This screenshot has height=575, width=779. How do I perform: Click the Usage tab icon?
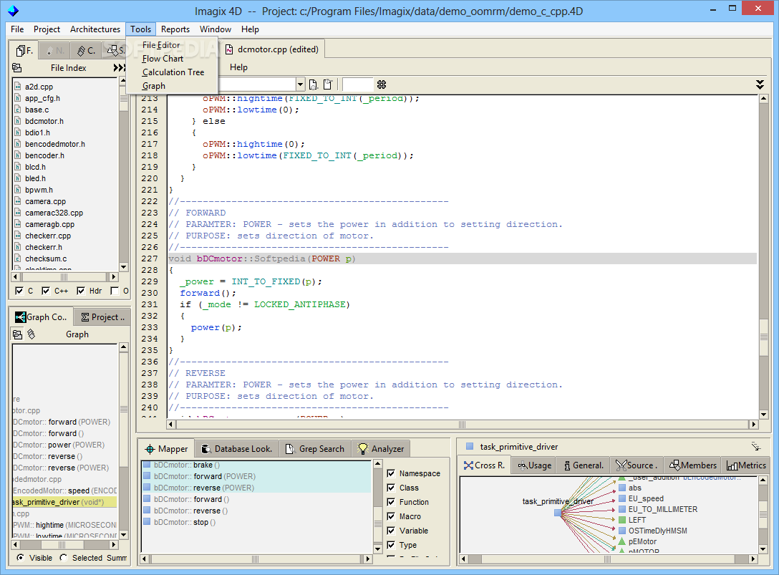523,465
